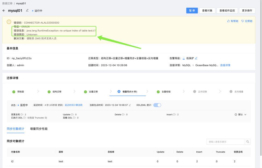Click error code CONNECTOR-ALAL02000500 text
The width and height of the screenshot is (262, 168).
[x=42, y=23]
